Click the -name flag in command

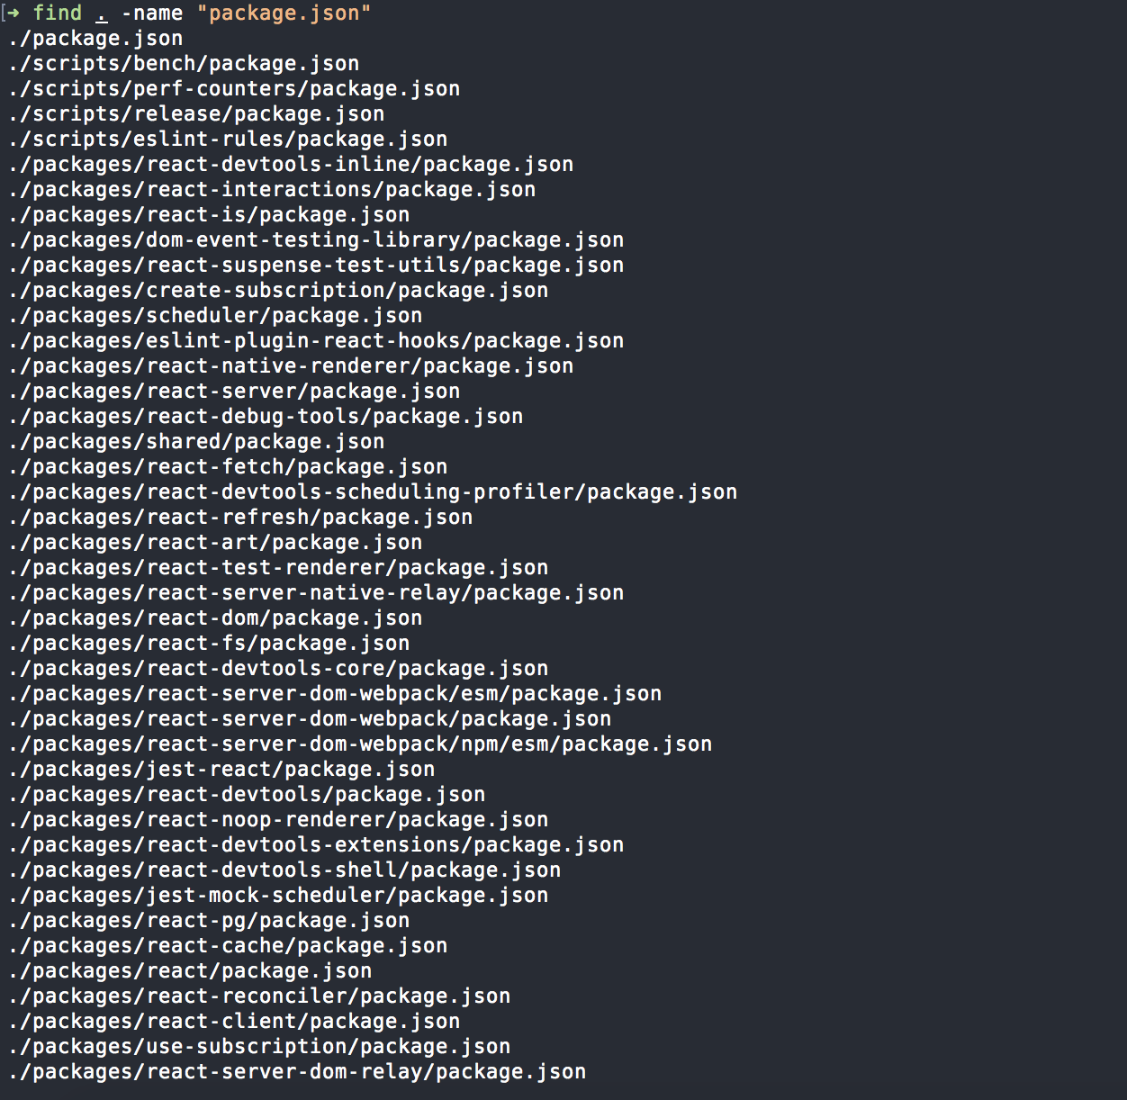pyautogui.click(x=152, y=13)
